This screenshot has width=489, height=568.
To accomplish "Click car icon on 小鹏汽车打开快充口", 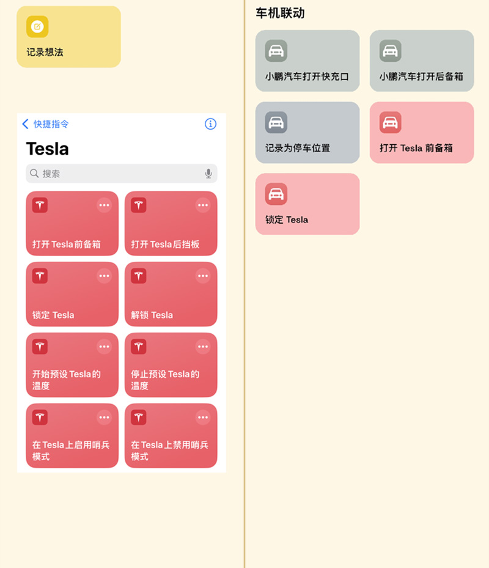I will tap(276, 51).
